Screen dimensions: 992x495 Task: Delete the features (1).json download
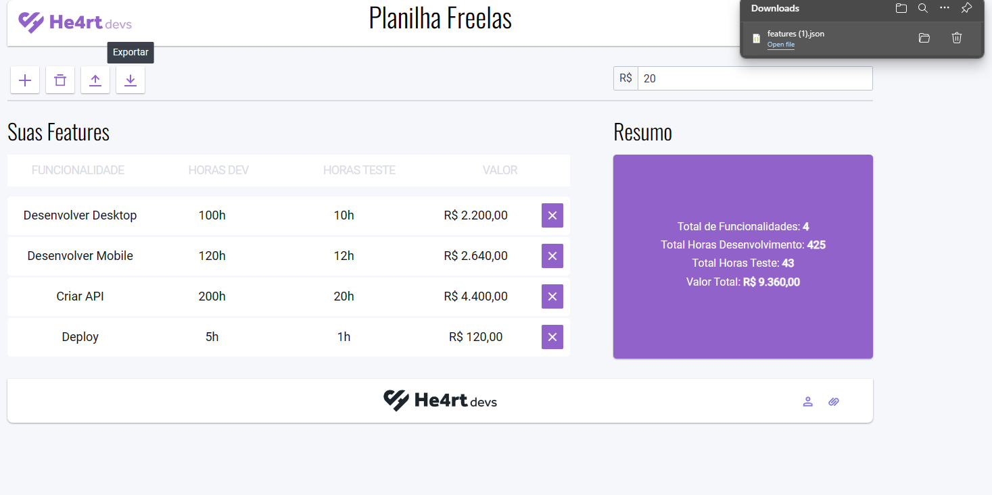pos(956,38)
